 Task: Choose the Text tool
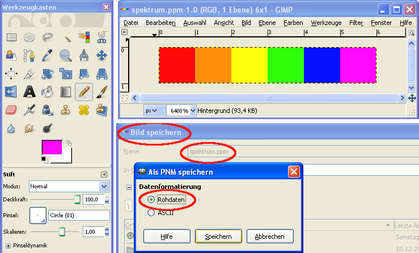29,91
